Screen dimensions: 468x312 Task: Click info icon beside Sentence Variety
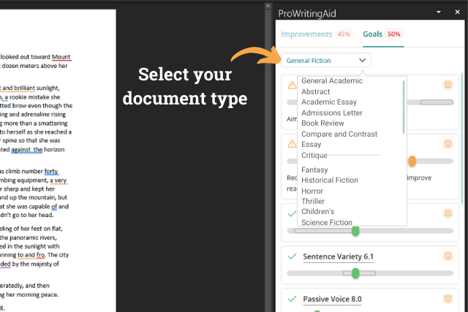(x=448, y=256)
